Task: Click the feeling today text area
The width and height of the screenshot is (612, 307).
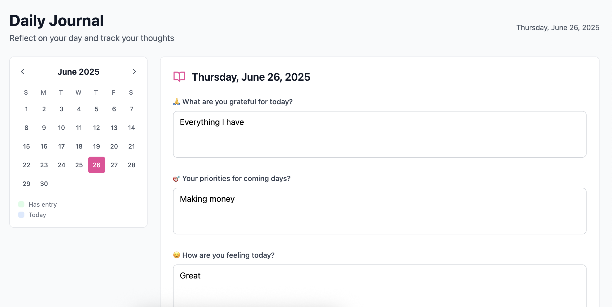Action: [380, 285]
